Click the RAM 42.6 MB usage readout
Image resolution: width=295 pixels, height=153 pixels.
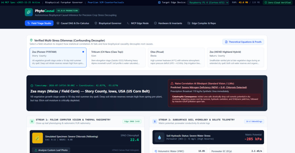pyautogui.click(x=246, y=3)
